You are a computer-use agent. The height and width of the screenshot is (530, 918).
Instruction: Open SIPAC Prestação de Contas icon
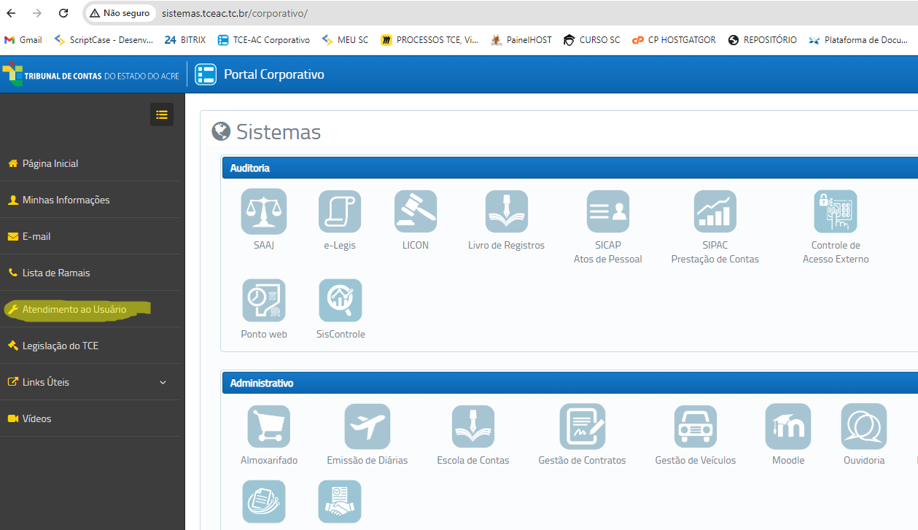[x=715, y=211]
